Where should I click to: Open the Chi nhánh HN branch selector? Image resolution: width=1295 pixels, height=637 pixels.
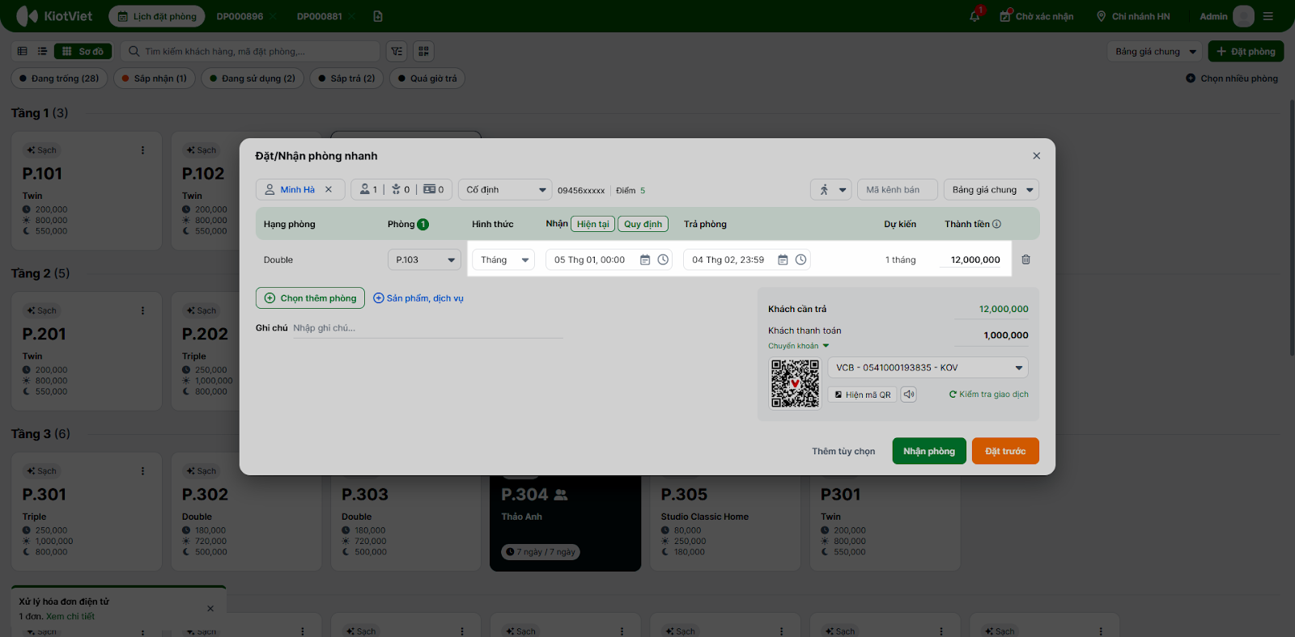pos(1133,16)
